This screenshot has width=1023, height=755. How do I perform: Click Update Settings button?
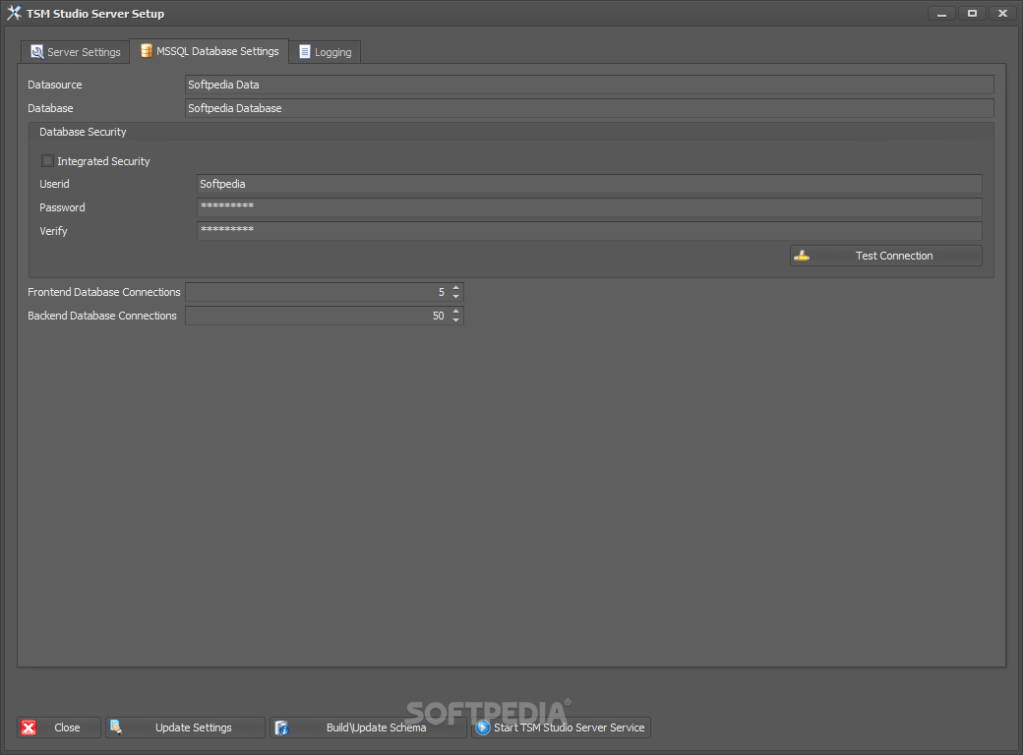tap(185, 727)
